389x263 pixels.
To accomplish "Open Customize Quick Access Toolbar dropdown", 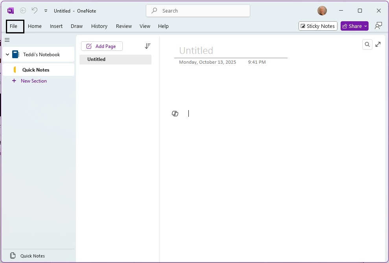I will (46, 11).
